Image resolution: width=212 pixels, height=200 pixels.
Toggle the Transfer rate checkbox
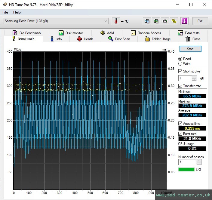tap(180, 86)
